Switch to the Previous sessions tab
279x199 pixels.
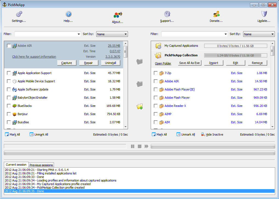pyautogui.click(x=41, y=165)
